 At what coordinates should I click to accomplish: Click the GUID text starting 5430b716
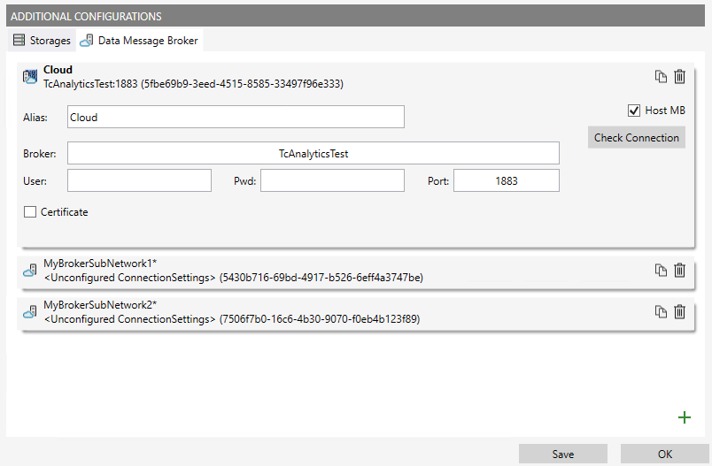tap(321, 278)
